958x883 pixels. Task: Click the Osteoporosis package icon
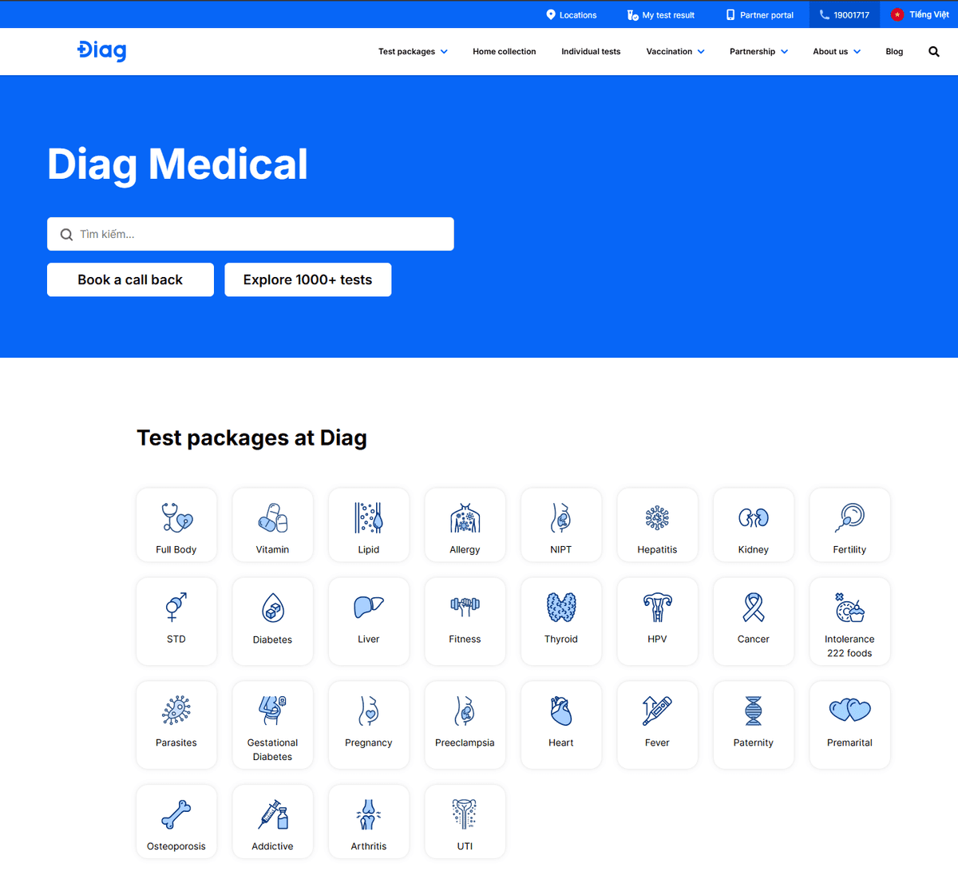pos(176,821)
